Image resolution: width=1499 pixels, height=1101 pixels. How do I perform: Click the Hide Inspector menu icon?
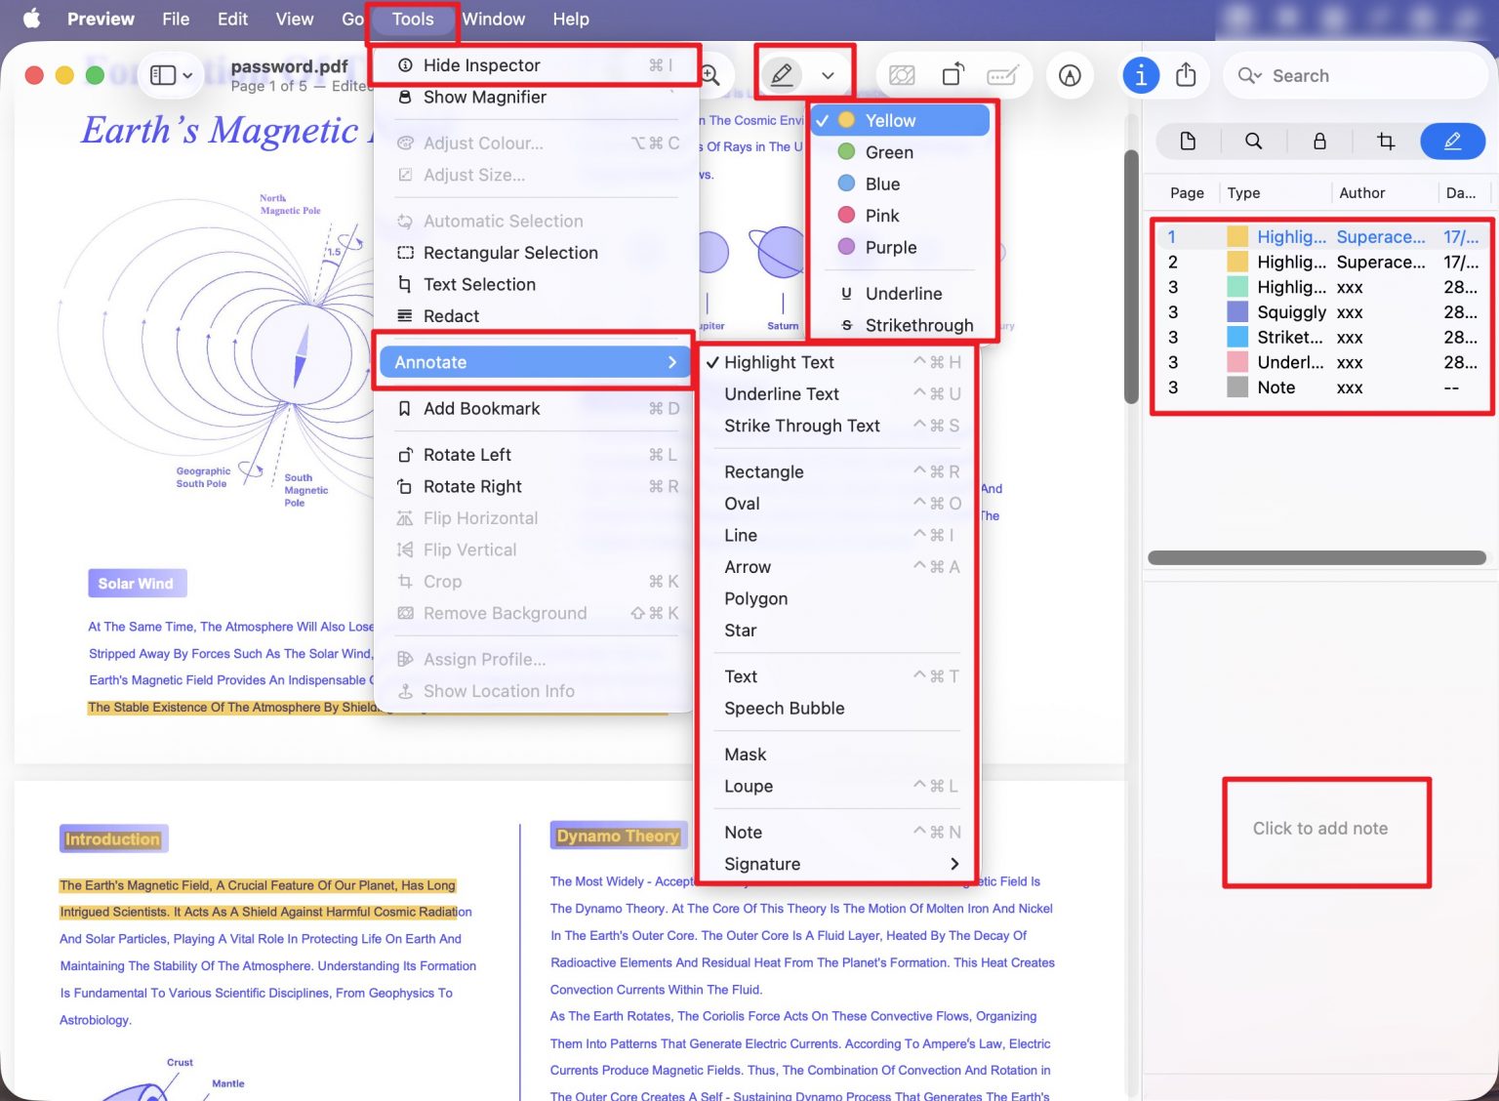point(405,65)
